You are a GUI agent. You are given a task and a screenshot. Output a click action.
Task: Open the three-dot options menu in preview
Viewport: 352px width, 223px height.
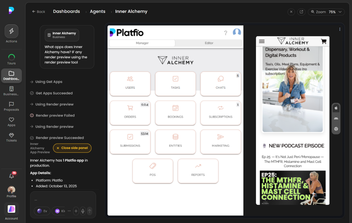point(340,29)
